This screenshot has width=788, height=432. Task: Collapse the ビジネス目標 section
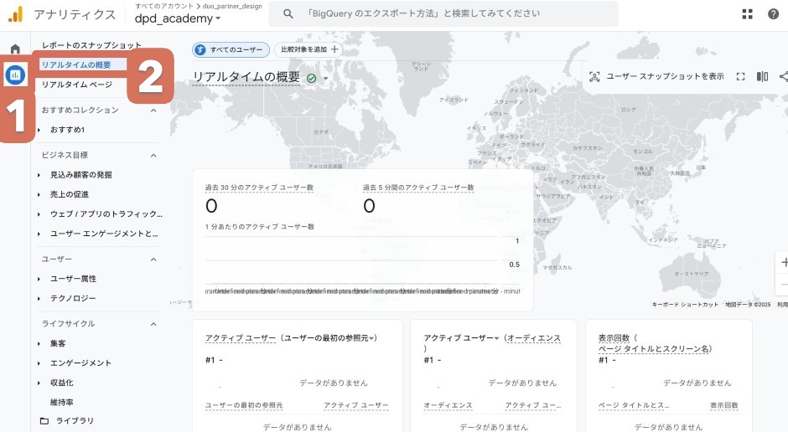[x=153, y=155]
